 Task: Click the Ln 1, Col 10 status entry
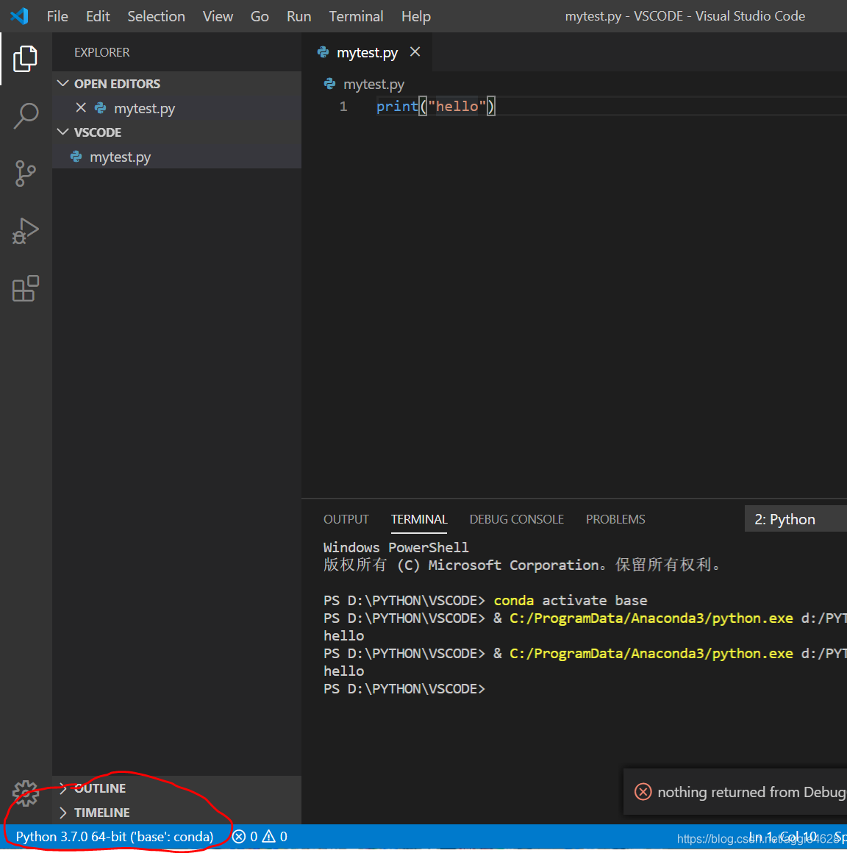coord(783,837)
